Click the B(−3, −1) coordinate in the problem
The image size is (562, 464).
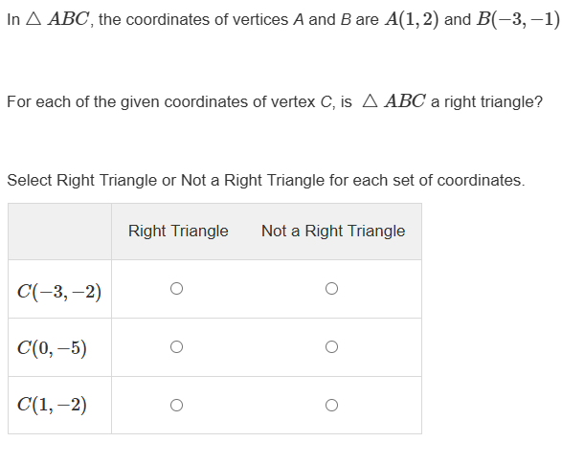coord(518,19)
